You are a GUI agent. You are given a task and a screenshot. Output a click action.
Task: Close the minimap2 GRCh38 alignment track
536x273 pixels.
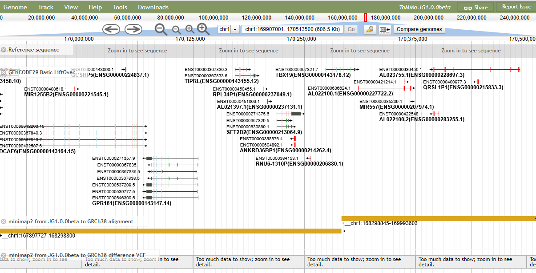(x=4, y=222)
